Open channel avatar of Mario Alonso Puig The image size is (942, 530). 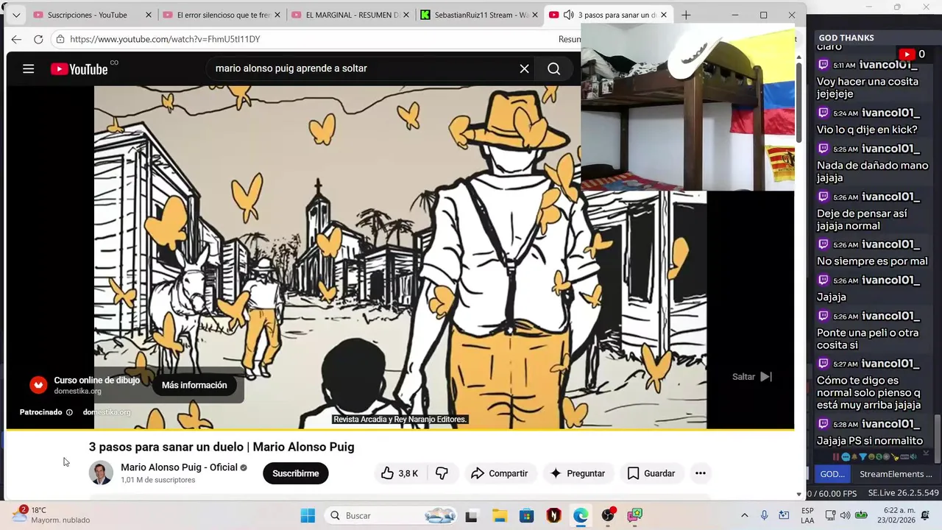(x=101, y=473)
